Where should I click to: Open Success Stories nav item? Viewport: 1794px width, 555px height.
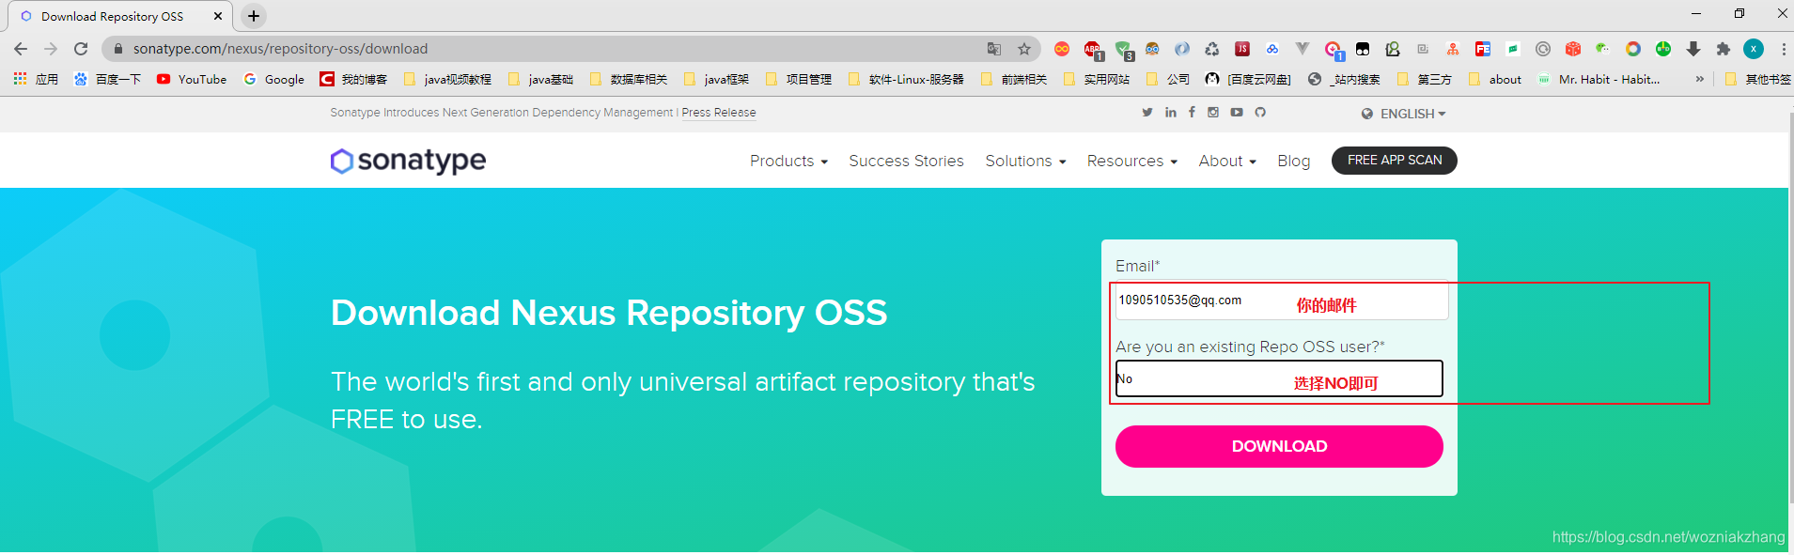[x=906, y=162]
